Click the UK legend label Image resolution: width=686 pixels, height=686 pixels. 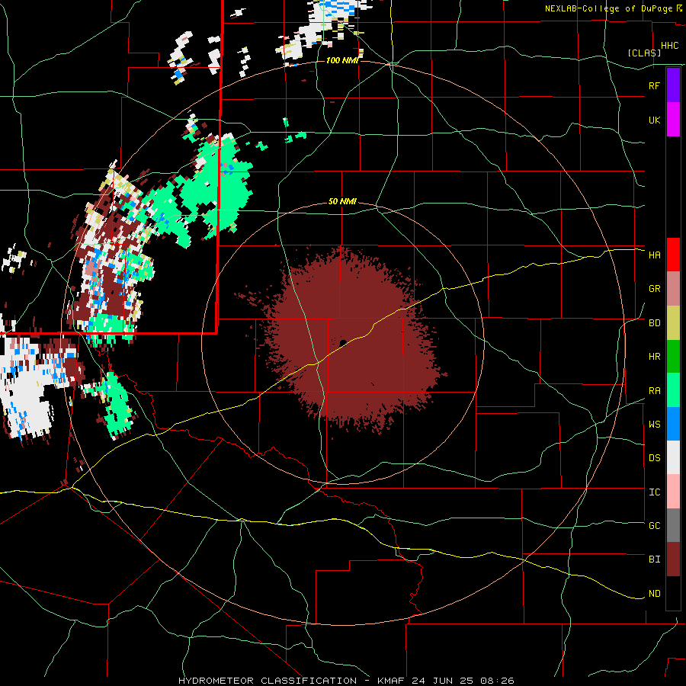[654, 120]
